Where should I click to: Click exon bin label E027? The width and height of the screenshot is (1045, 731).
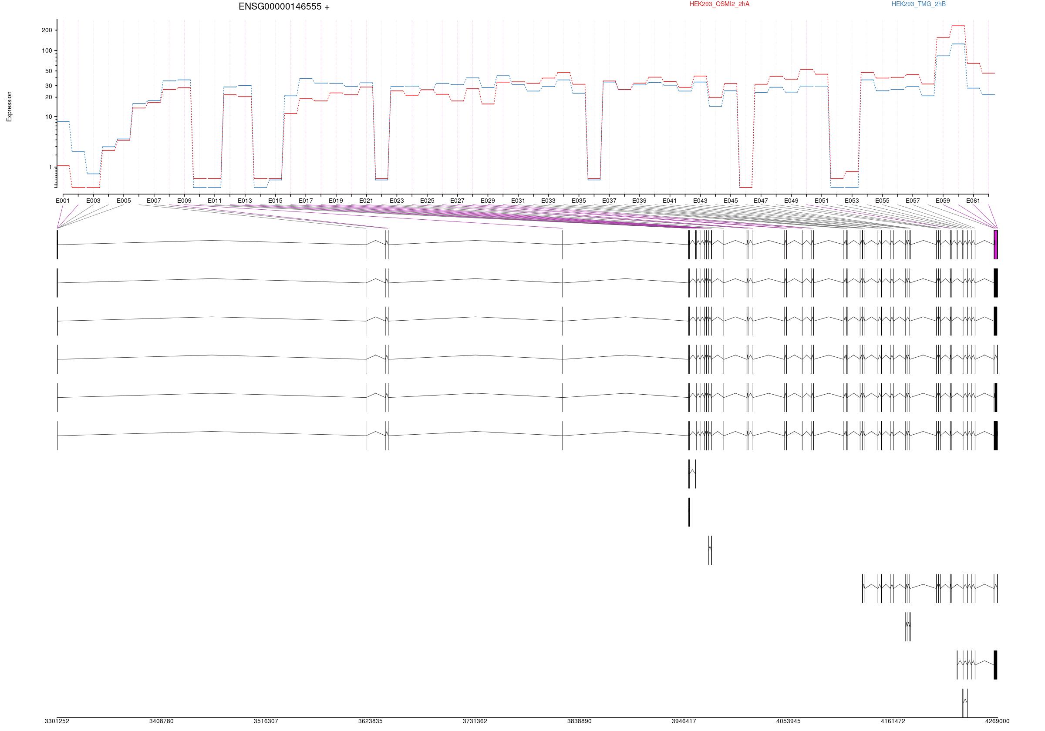click(x=458, y=201)
